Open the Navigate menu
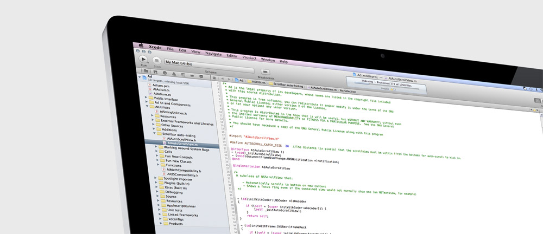The image size is (543, 234). [x=213, y=54]
